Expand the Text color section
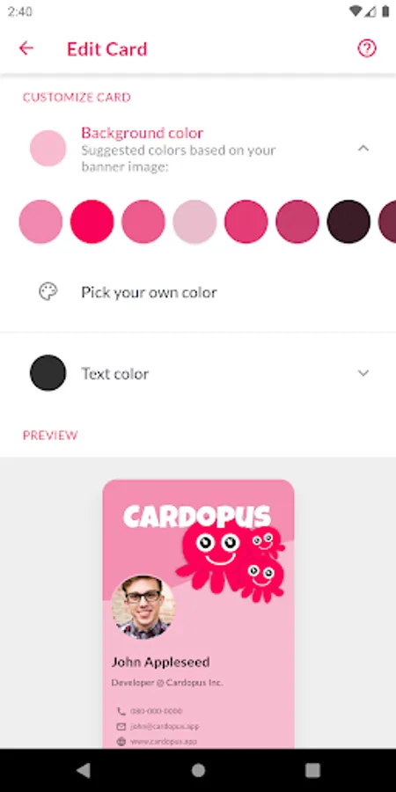 pyautogui.click(x=363, y=373)
